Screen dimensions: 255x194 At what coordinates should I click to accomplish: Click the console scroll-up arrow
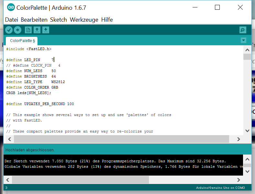pos(247,159)
